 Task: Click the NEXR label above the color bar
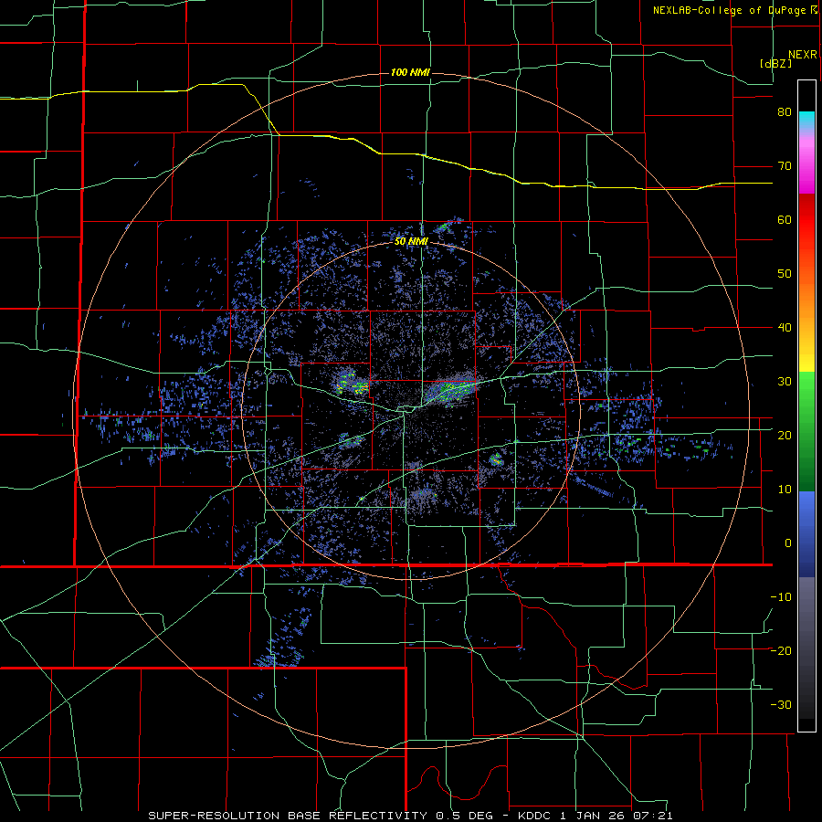(802, 55)
